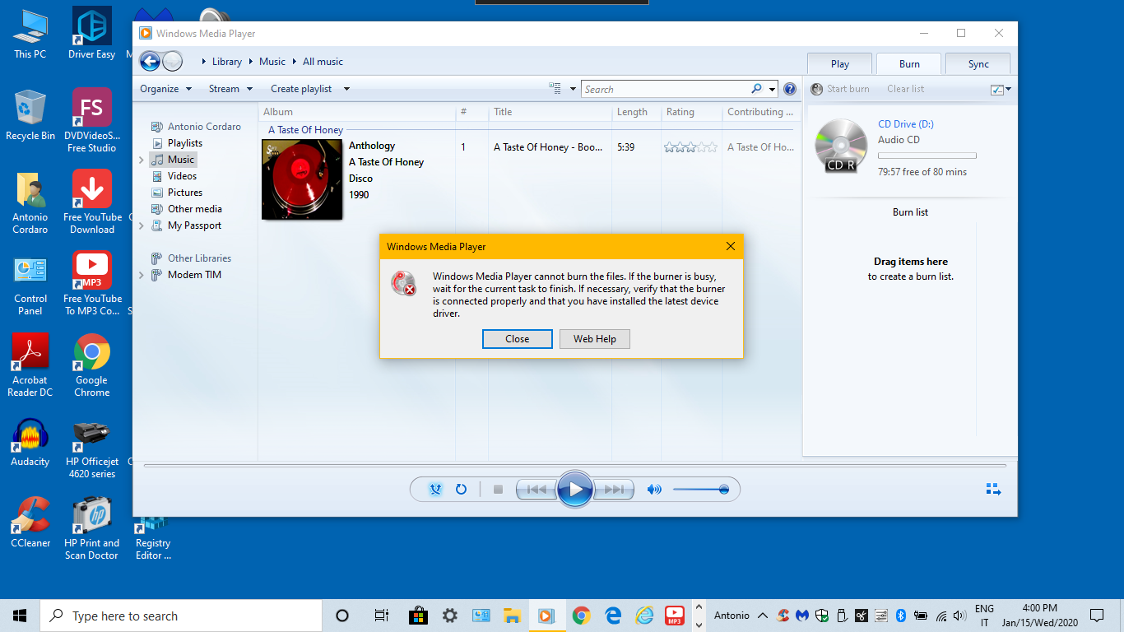1124x632 pixels.
Task: Select Videos in navigation pane
Action: click(182, 176)
